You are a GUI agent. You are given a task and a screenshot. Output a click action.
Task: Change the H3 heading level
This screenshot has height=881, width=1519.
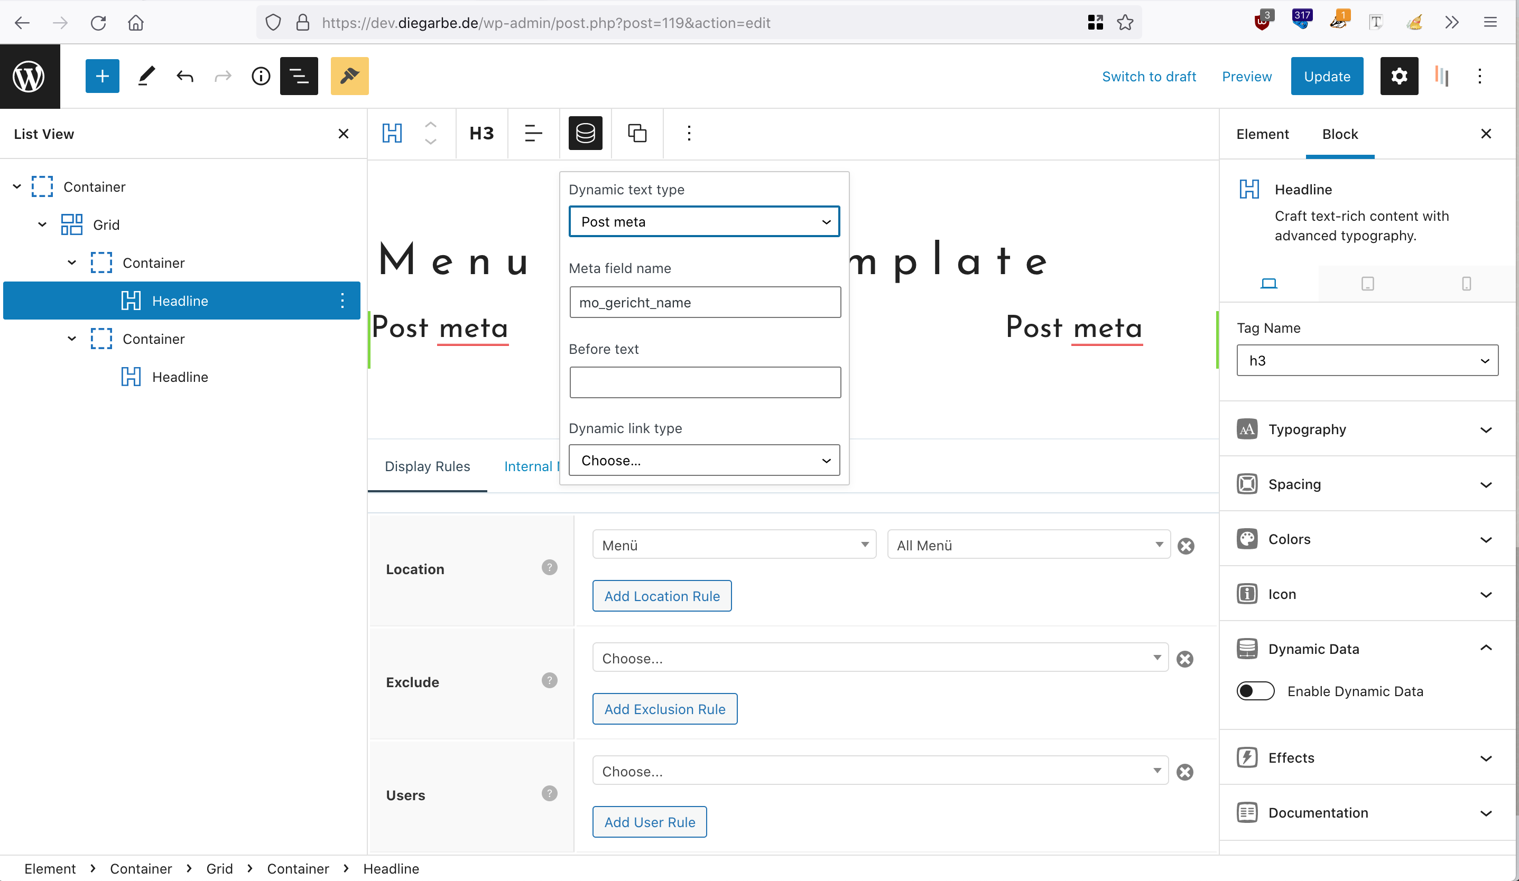pyautogui.click(x=481, y=133)
